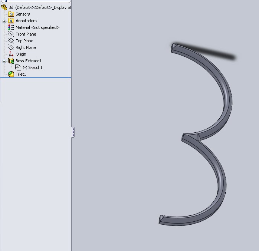The image size is (259, 251).
Task: Click the 3d part root icon
Action: tap(4, 7)
